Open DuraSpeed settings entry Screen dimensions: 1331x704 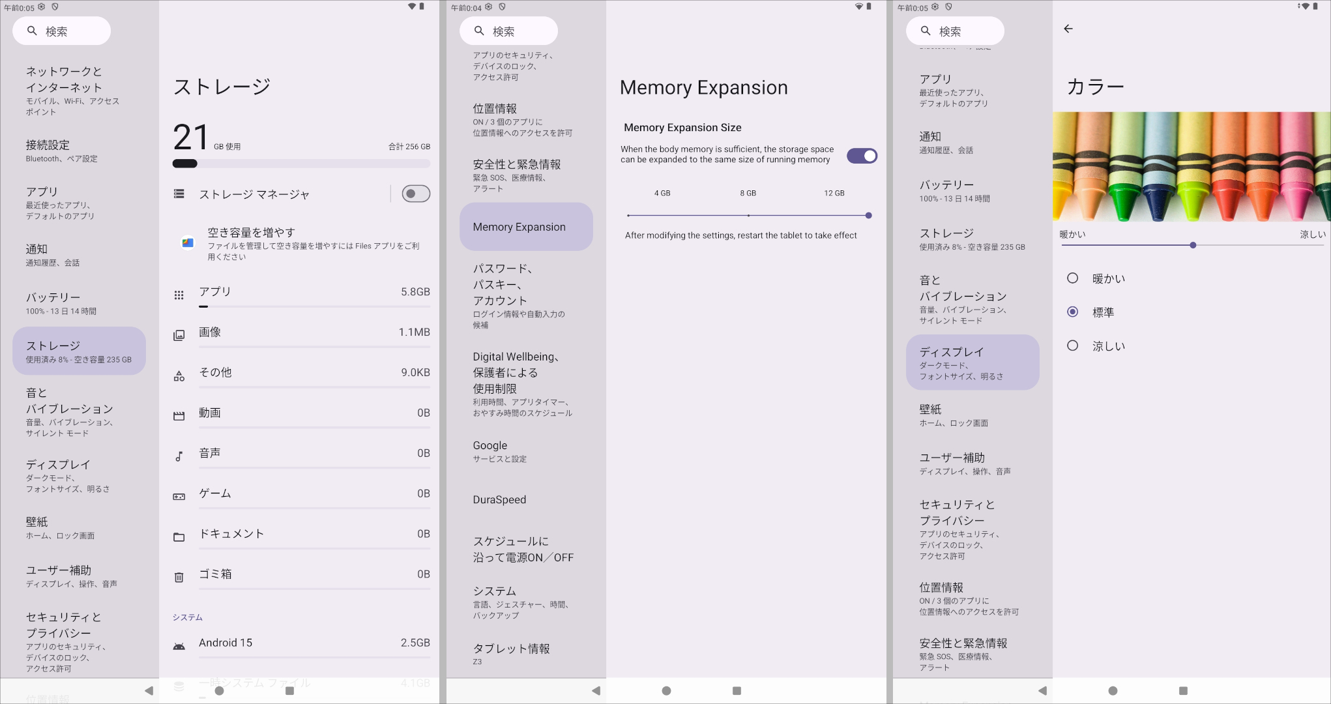(x=499, y=499)
